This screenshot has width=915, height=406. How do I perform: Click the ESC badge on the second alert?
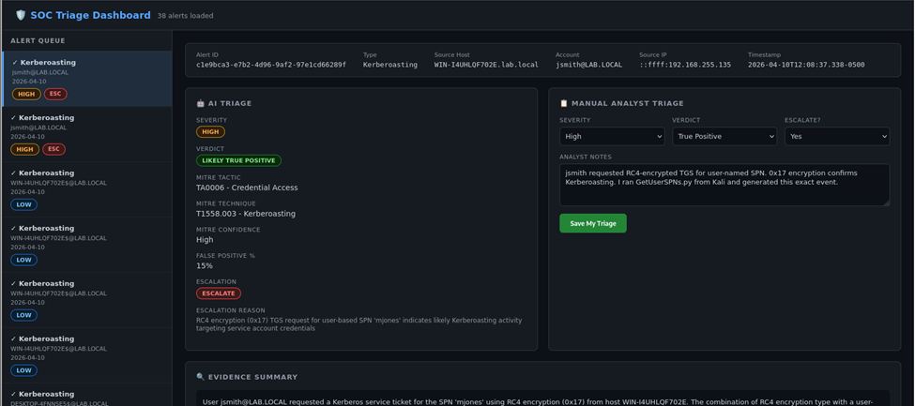click(x=54, y=149)
